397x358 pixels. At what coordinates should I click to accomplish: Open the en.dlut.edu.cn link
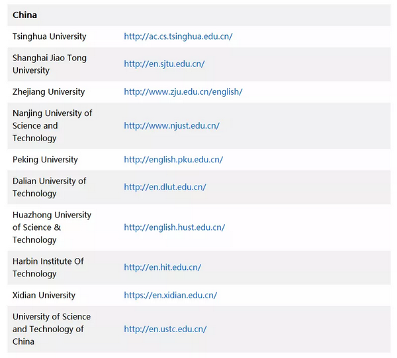click(x=165, y=187)
